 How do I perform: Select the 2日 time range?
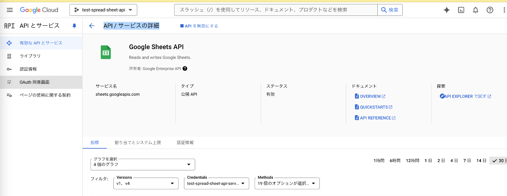coord(441,161)
